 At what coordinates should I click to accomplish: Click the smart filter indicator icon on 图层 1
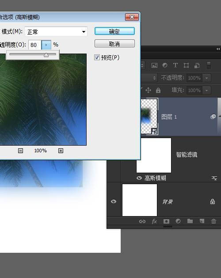click(213, 117)
